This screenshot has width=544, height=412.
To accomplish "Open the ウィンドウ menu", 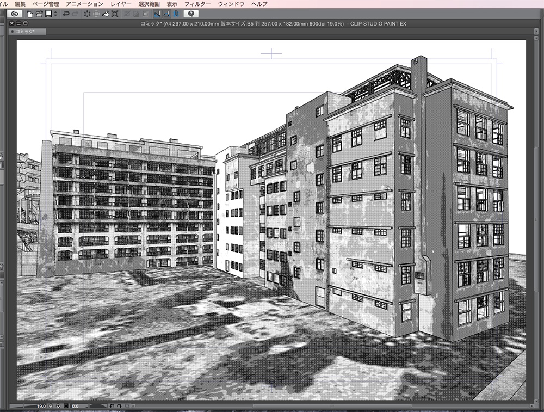I will 231,4.
